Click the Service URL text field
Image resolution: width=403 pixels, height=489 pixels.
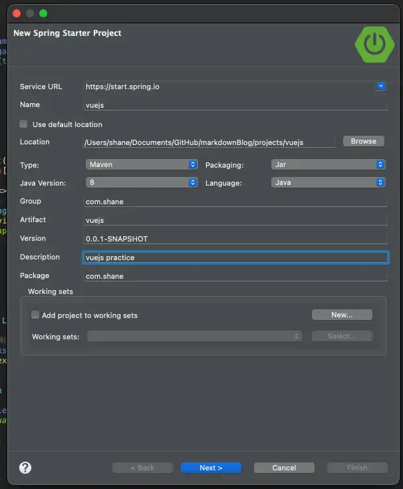tap(229, 86)
